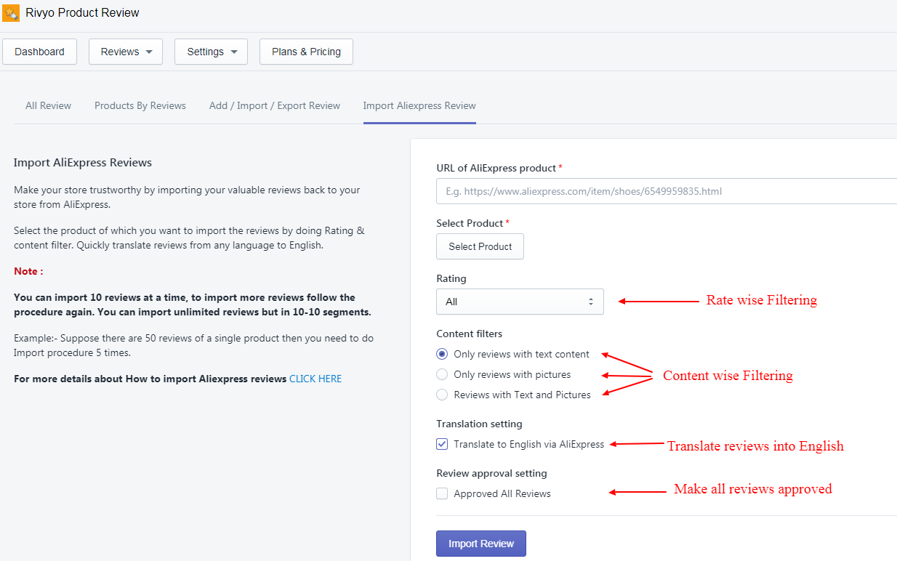Click the red Note : label
Image resolution: width=897 pixels, height=561 pixels.
[x=28, y=271]
